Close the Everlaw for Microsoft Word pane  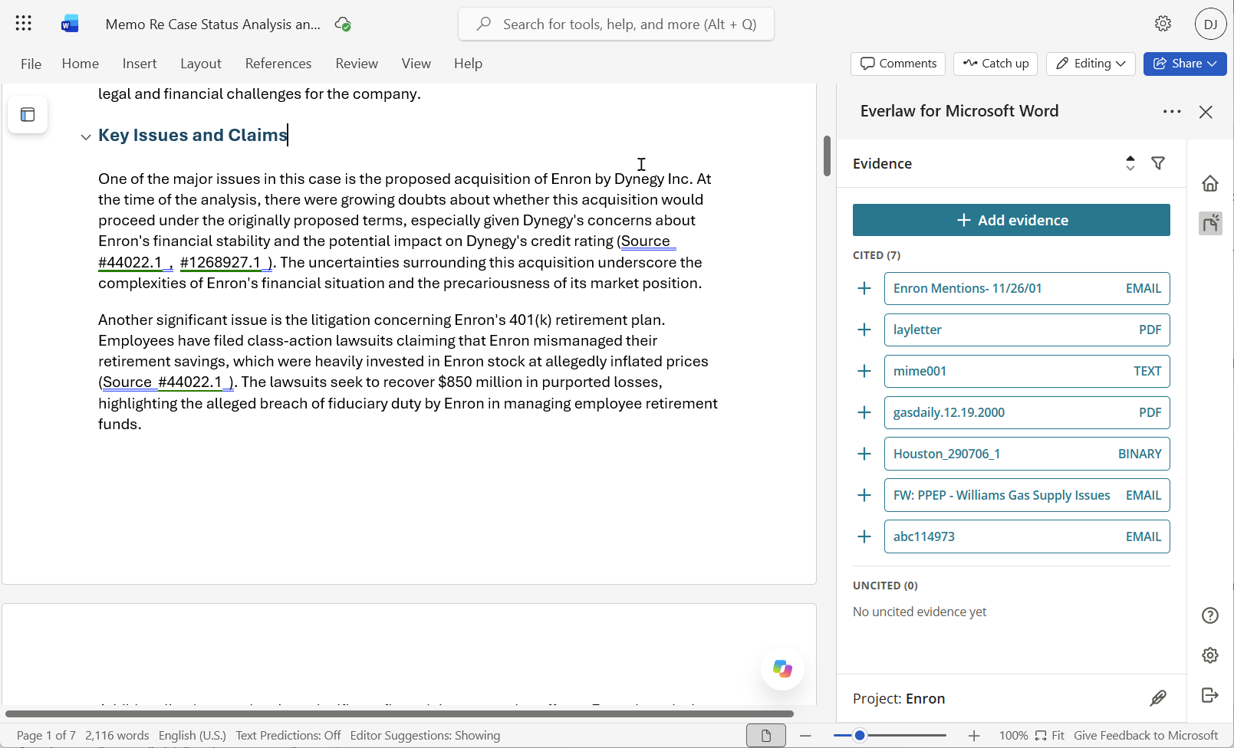pyautogui.click(x=1206, y=112)
